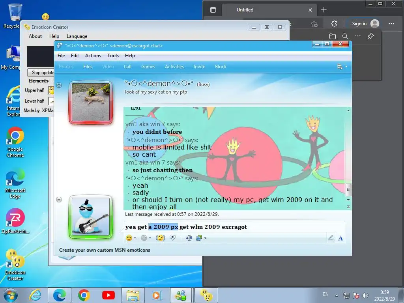404x303 pixels.
Task: Click the Create your own custom MSN emoticons link
Action: [x=105, y=250]
